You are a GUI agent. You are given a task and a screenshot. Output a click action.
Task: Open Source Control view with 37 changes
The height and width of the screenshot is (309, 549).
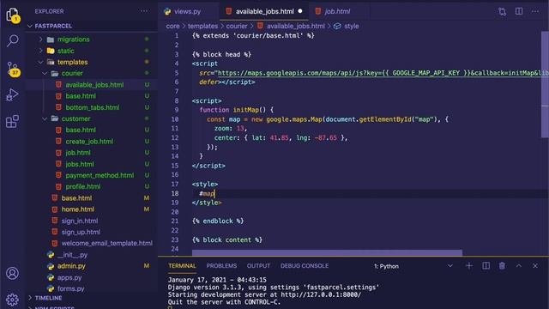click(13, 69)
